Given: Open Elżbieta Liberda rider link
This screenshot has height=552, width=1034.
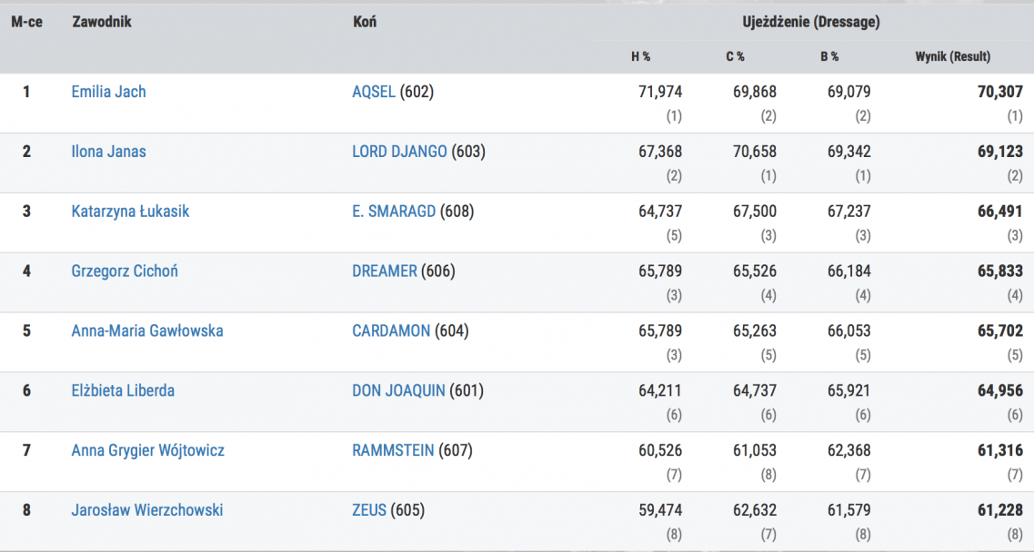Looking at the screenshot, I should [x=123, y=390].
